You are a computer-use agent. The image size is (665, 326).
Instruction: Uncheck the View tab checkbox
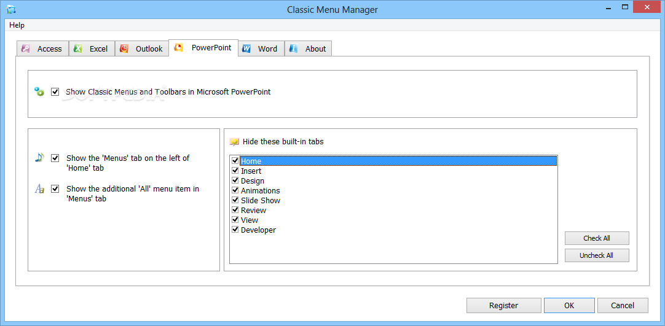click(235, 219)
